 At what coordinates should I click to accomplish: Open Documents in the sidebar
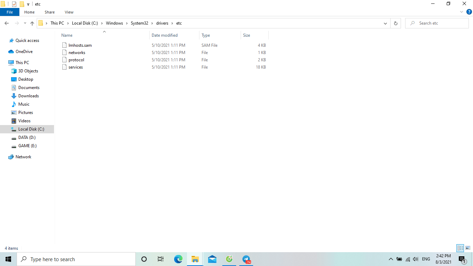coord(29,88)
